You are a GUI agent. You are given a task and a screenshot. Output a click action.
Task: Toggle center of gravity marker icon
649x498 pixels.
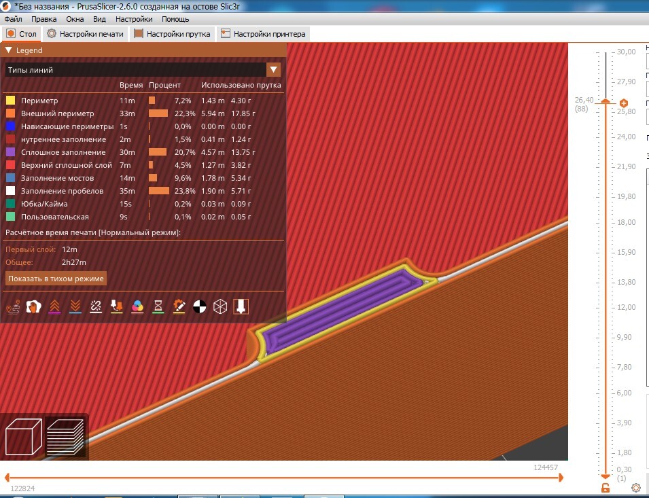click(200, 307)
